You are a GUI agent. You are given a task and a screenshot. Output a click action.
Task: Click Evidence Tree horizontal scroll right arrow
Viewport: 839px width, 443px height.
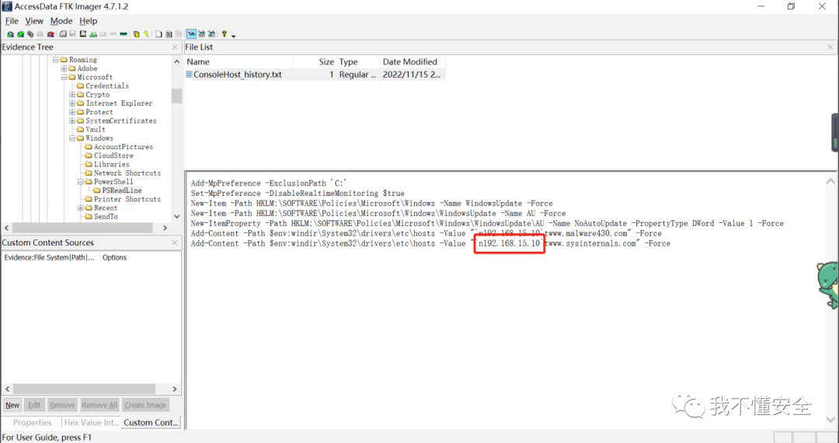click(x=165, y=228)
